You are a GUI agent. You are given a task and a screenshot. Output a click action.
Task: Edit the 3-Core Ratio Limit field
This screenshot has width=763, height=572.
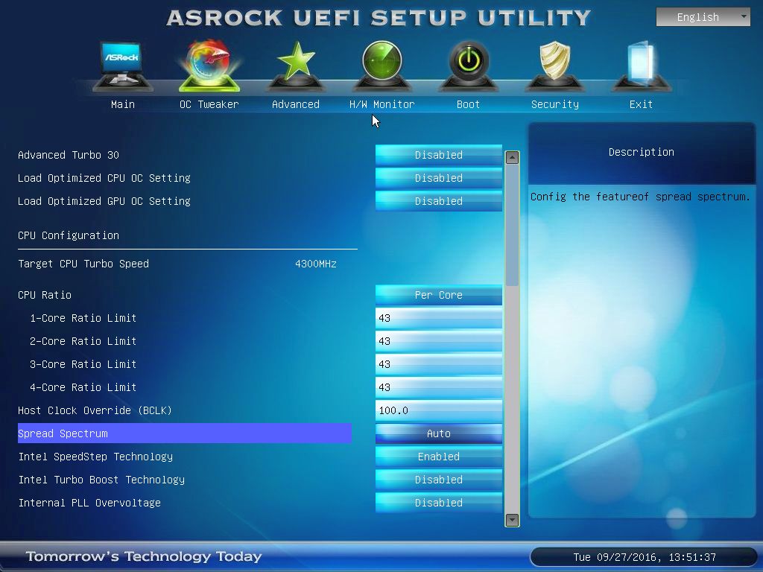[438, 364]
